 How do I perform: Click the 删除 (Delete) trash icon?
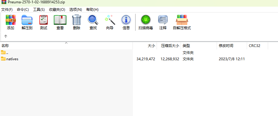tap(77, 20)
